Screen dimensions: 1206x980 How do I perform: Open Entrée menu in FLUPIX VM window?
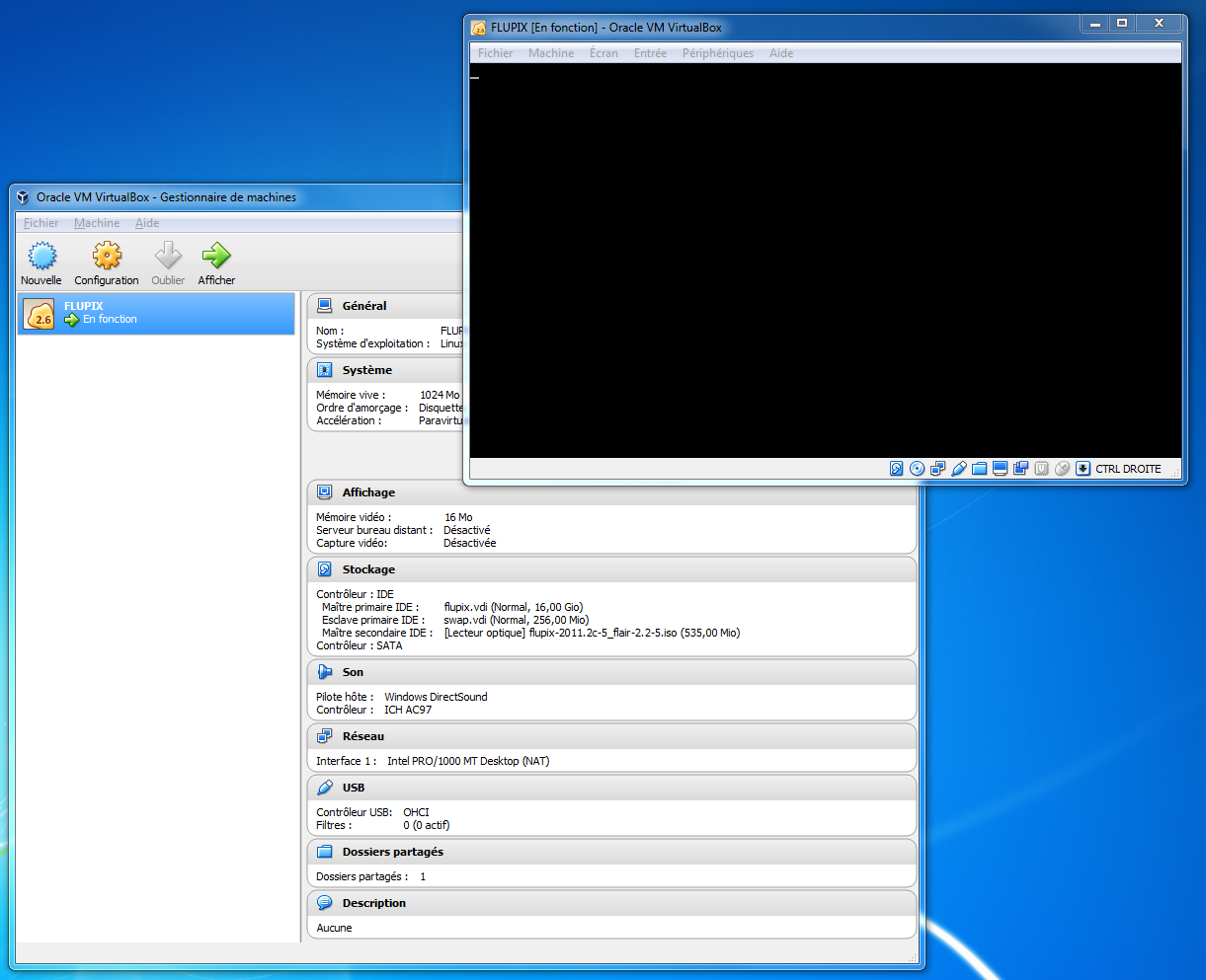(x=650, y=53)
